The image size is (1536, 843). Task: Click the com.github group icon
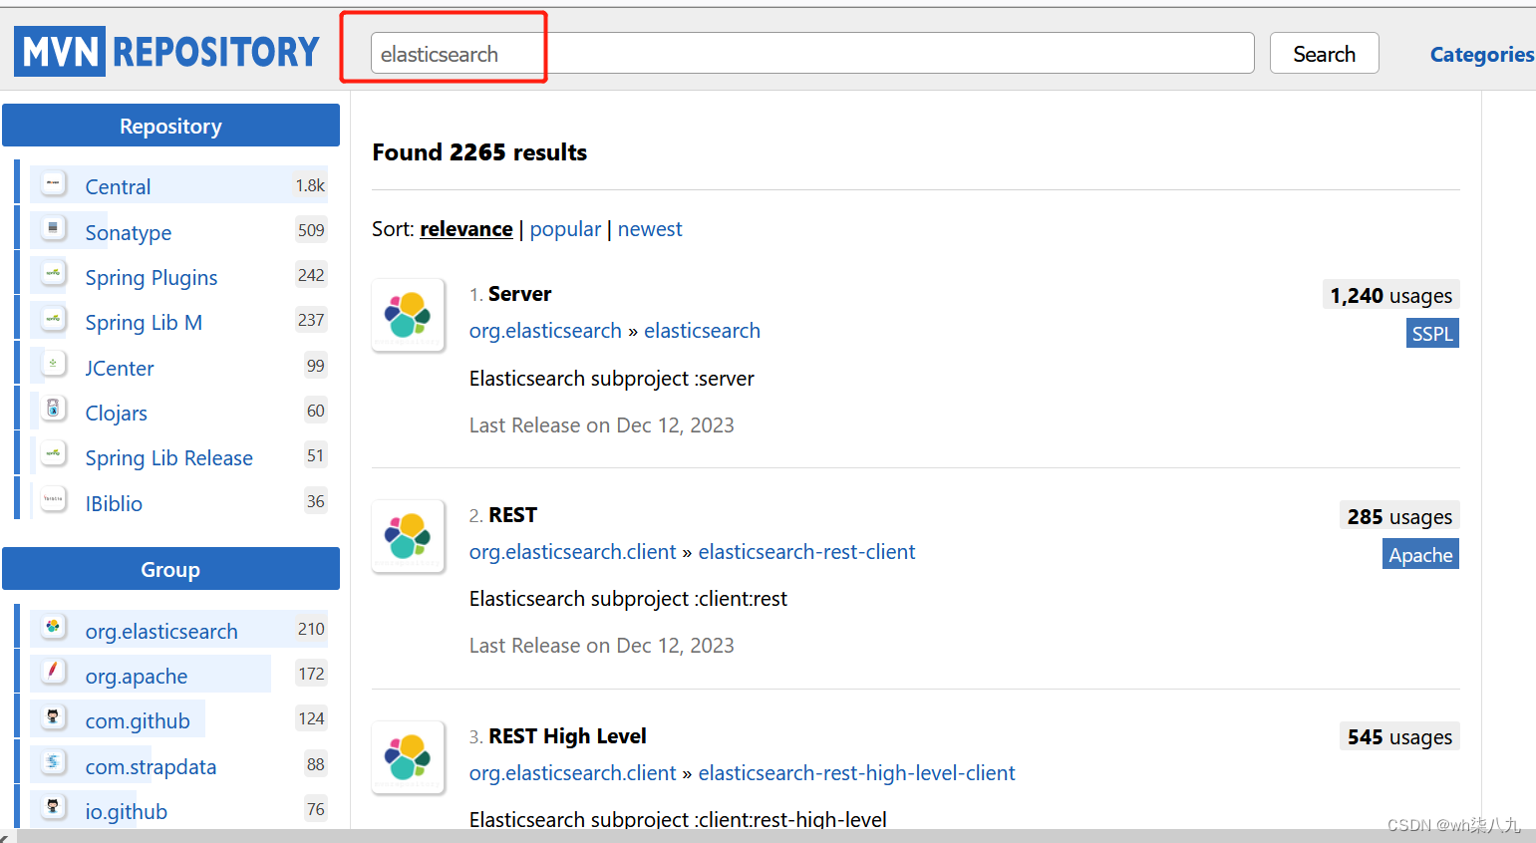[53, 717]
